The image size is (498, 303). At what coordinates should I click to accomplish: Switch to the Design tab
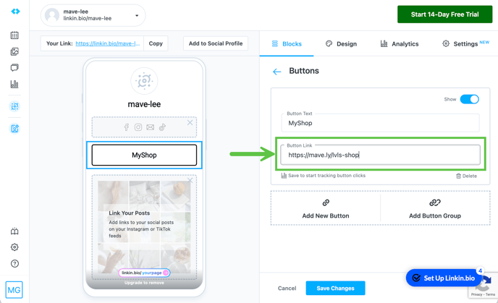(x=341, y=44)
